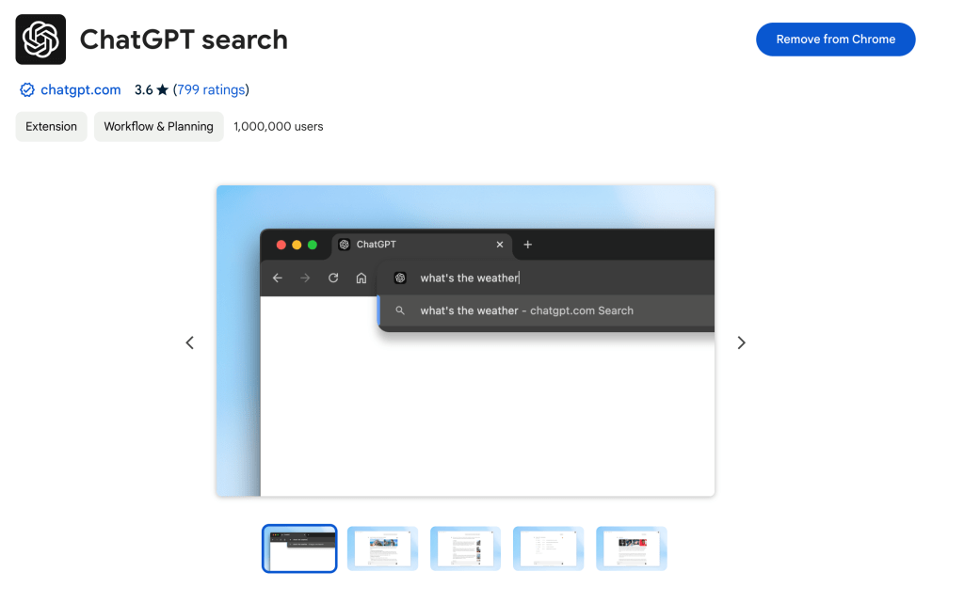The height and width of the screenshot is (604, 964).
Task: Click the magnifier icon in the search suggestion
Action: click(x=400, y=310)
